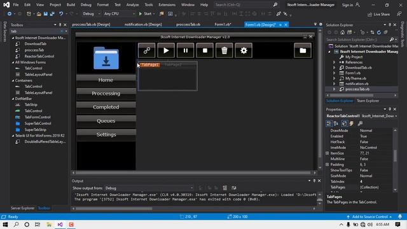Open the Debug configuration dropdown
This screenshot has width=407, height=229.
point(91,14)
